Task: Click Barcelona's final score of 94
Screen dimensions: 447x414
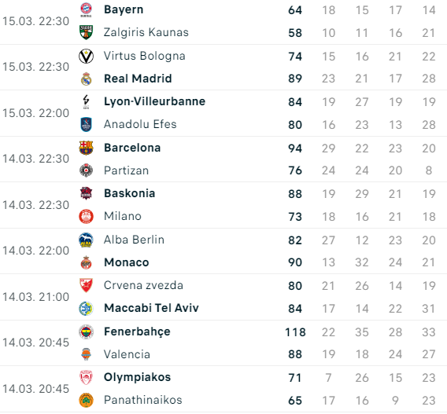Action: 295,148
